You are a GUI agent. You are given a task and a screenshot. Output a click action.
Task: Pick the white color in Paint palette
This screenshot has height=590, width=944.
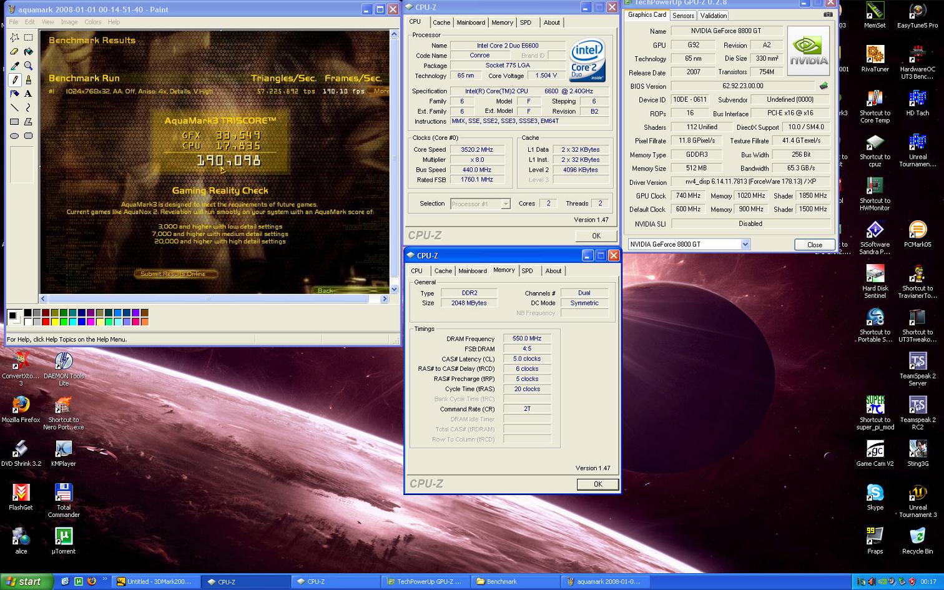tap(27, 322)
